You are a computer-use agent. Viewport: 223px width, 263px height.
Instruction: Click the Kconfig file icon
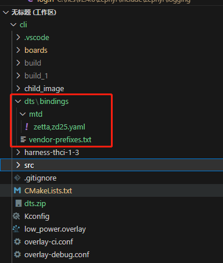16,216
